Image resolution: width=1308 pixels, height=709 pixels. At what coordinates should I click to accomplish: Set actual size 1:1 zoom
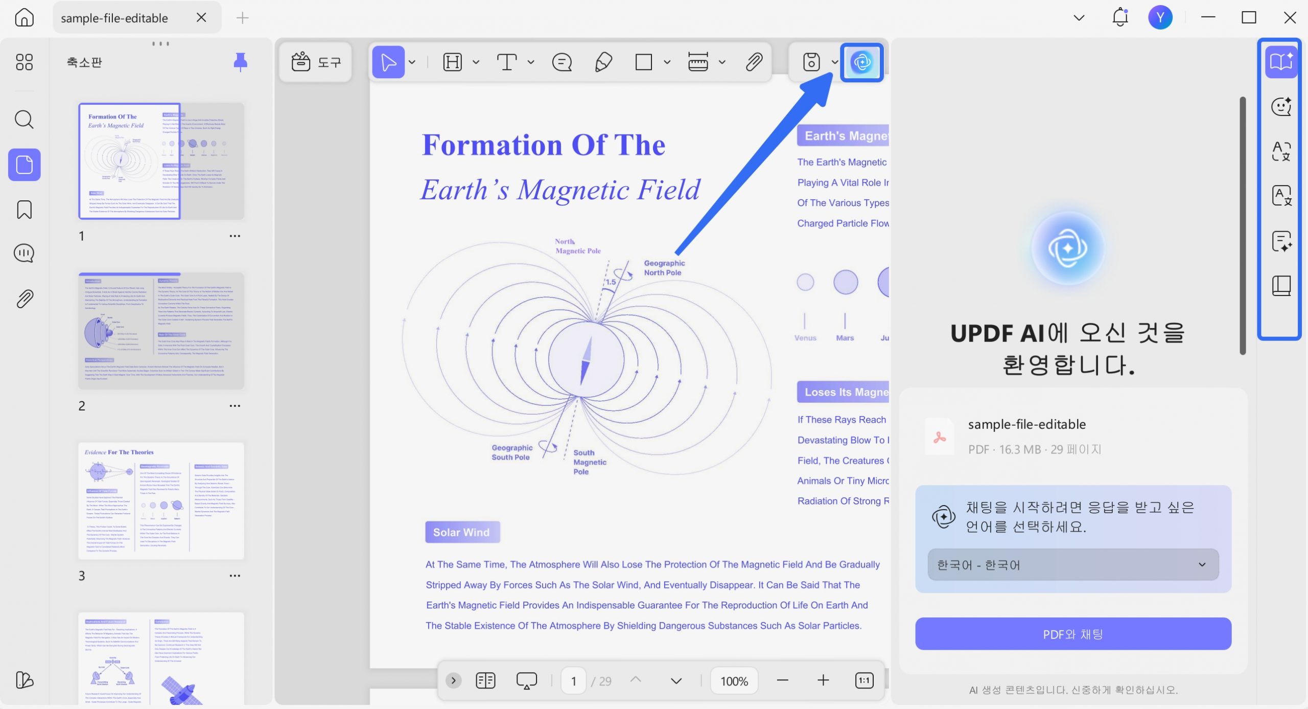864,680
